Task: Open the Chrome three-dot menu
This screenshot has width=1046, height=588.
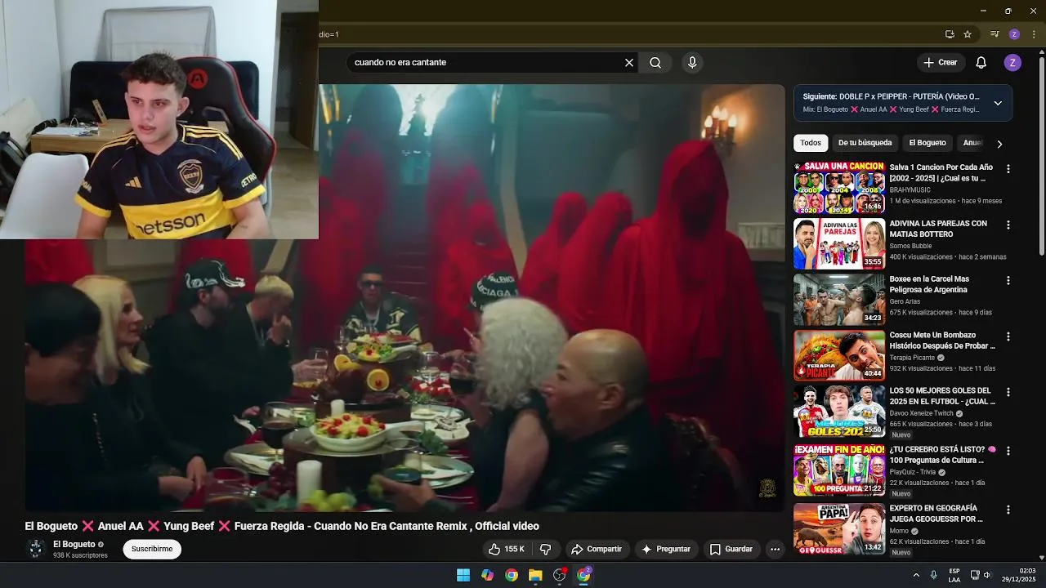Action: pos(1034,34)
